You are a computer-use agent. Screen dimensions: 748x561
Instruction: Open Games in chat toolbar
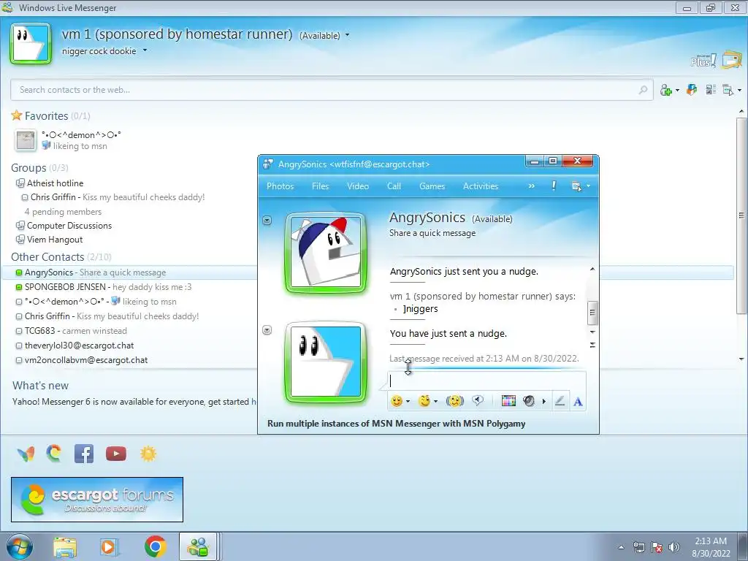coord(432,186)
